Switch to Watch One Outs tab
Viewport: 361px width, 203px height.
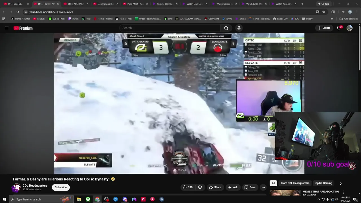(x=194, y=4)
